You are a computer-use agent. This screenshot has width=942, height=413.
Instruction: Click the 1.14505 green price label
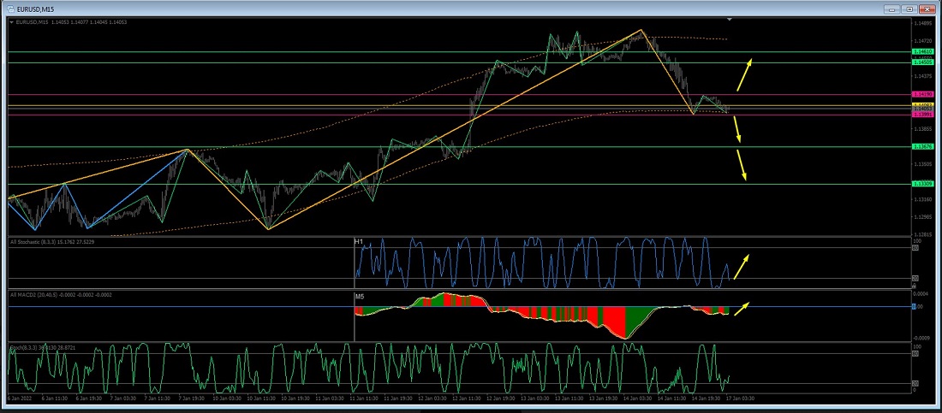click(x=922, y=62)
